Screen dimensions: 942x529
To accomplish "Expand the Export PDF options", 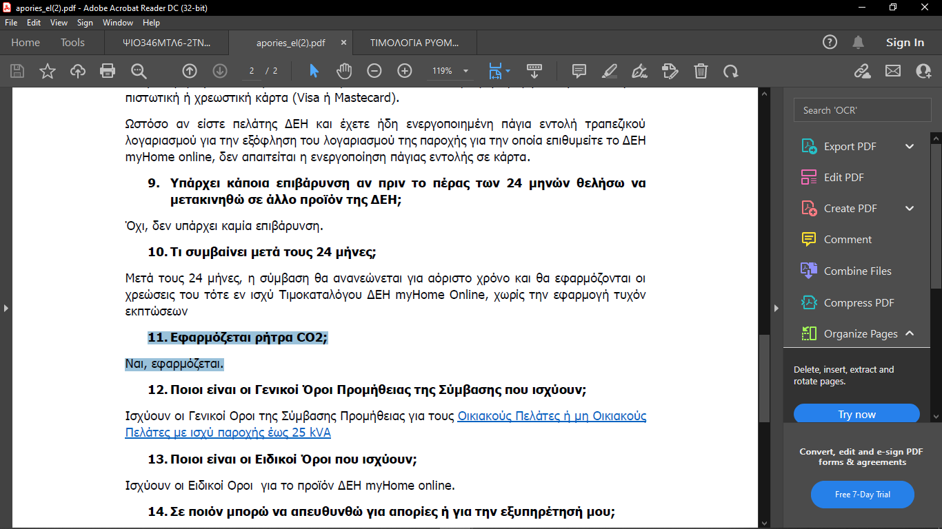I will 910,147.
